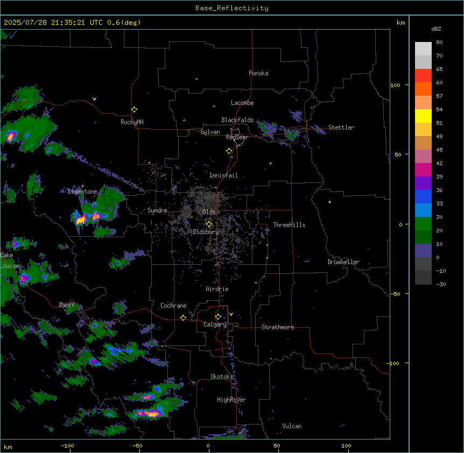Click the Innisfail label
Viewport: 464px width, 453px height.
point(223,175)
